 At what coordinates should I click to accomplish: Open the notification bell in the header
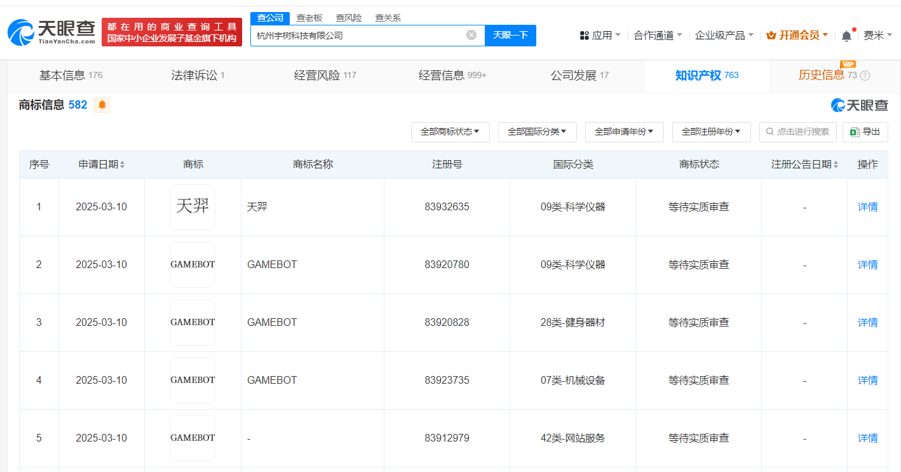pos(846,36)
